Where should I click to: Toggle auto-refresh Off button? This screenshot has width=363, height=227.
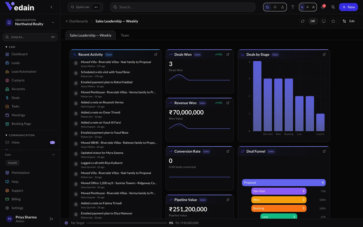tap(313, 21)
